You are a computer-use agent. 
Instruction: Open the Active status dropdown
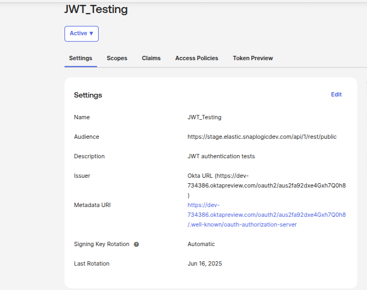[81, 34]
